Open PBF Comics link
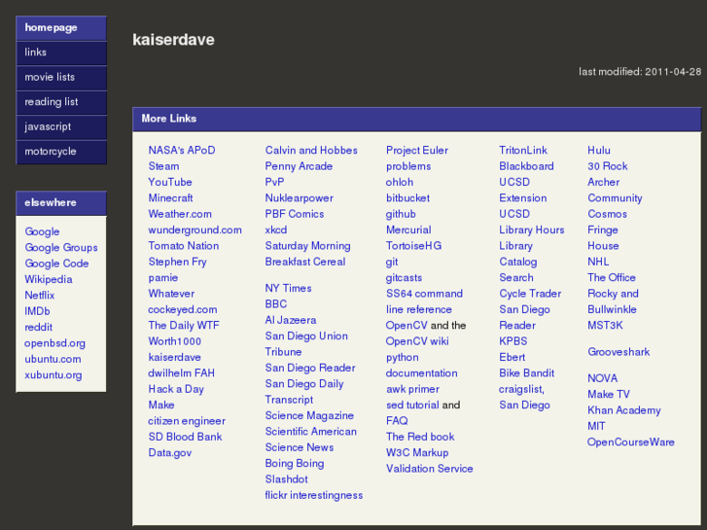707x530 pixels. [x=295, y=214]
